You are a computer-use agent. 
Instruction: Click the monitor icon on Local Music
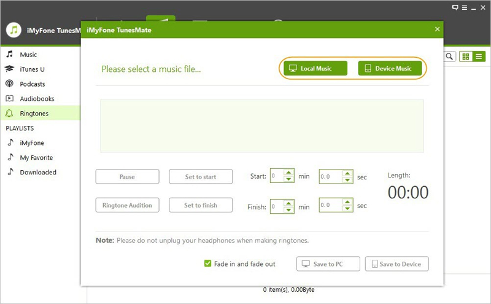coord(293,68)
